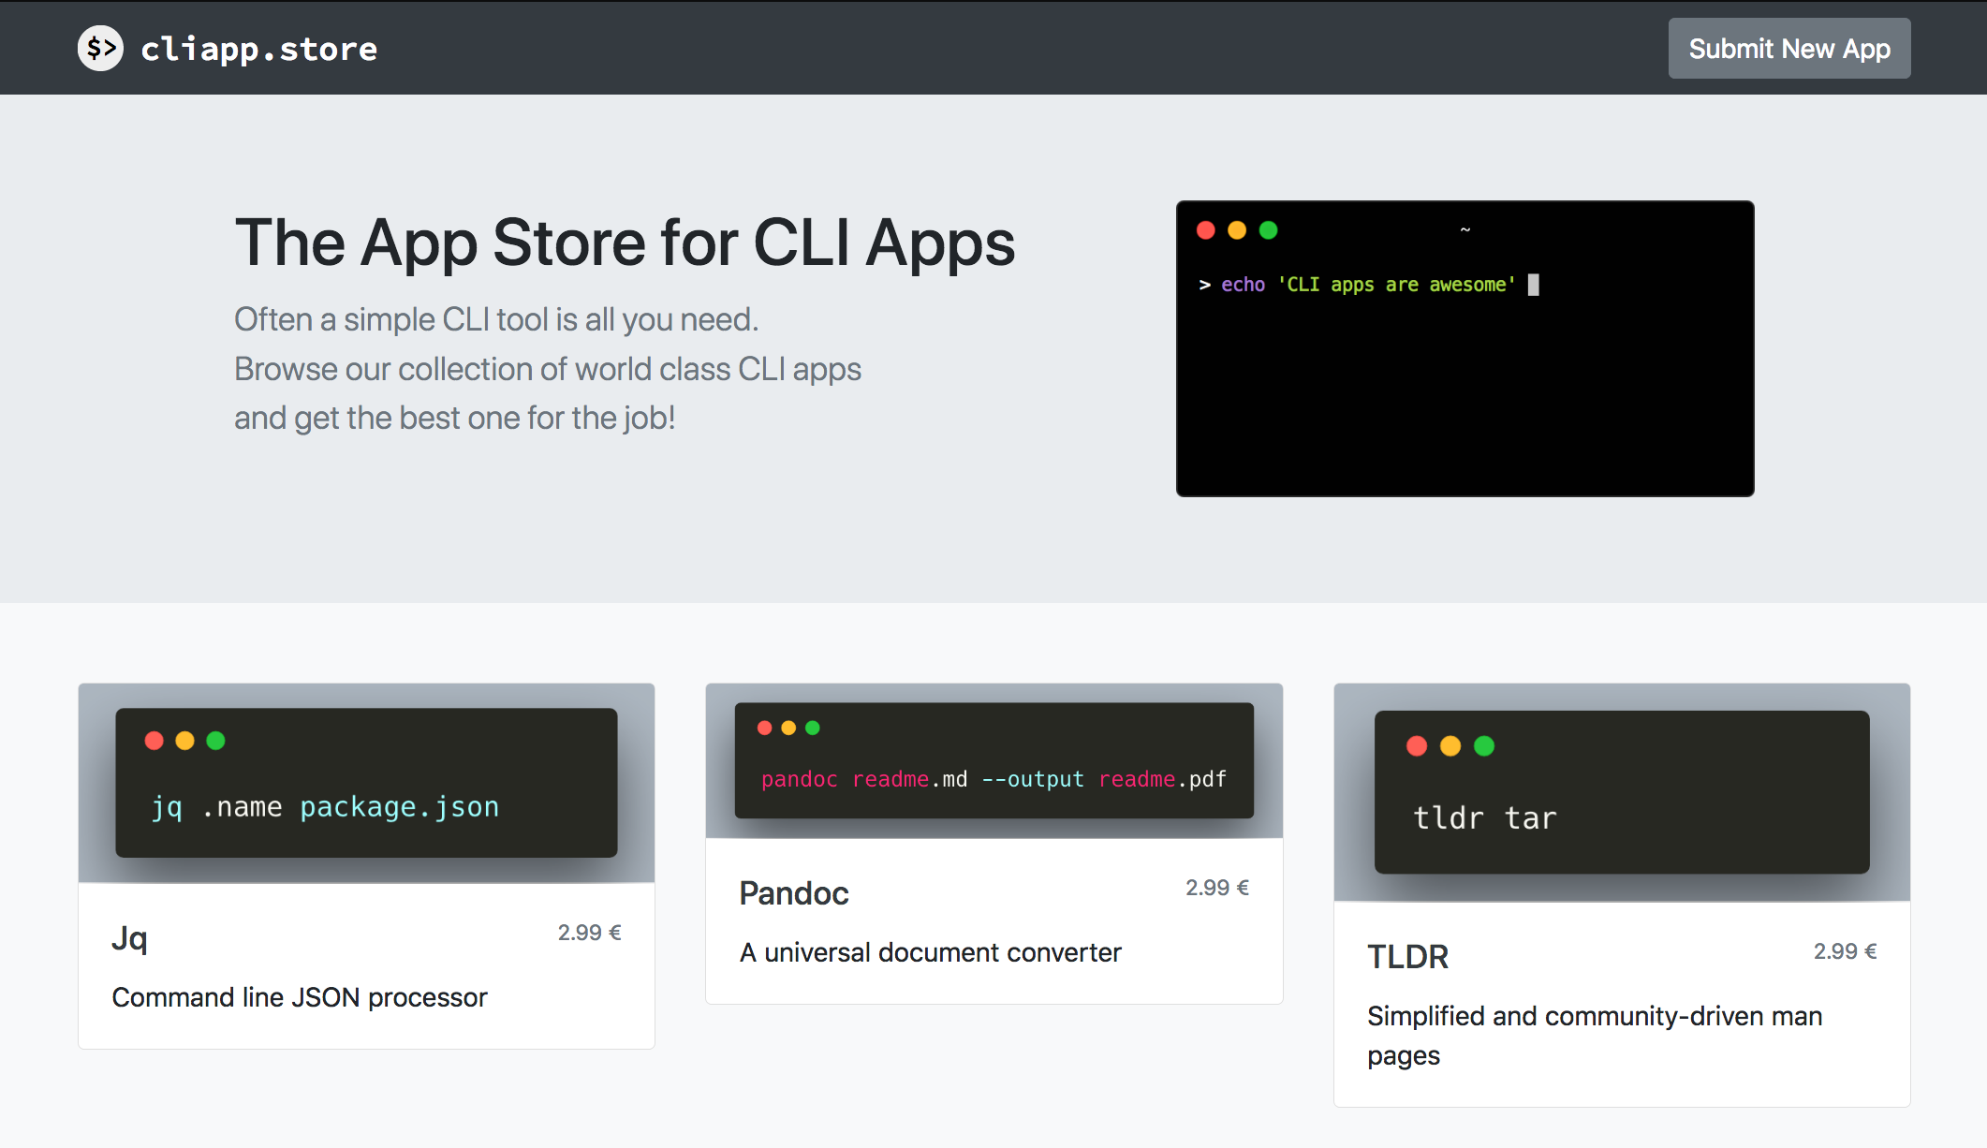1987x1148 pixels.
Task: Click the yellow minimize dot in hero terminal
Action: [x=1237, y=230]
